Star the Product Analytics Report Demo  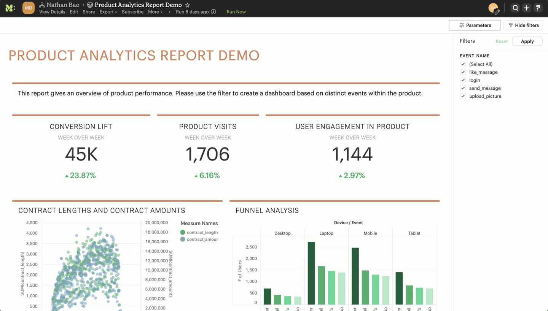coord(187,5)
